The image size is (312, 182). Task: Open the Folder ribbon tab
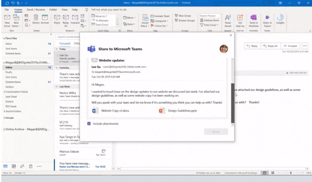pyautogui.click(x=53, y=10)
